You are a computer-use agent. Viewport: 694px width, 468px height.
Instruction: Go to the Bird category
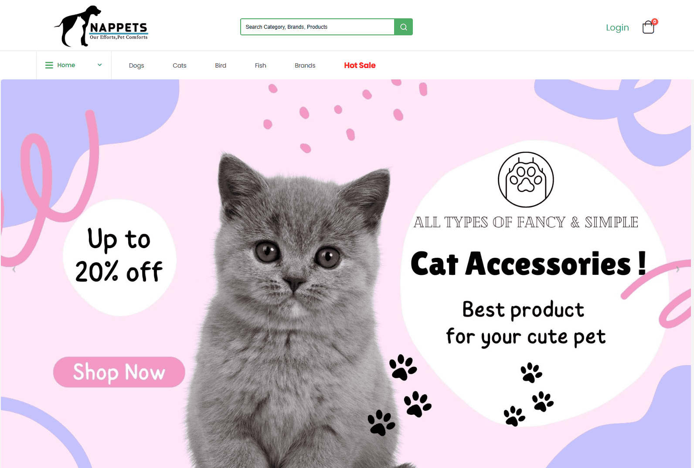point(221,65)
